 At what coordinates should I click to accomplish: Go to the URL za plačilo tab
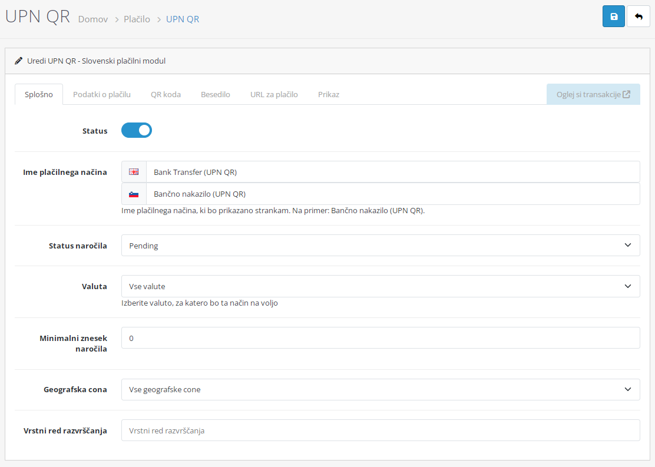pyautogui.click(x=274, y=94)
